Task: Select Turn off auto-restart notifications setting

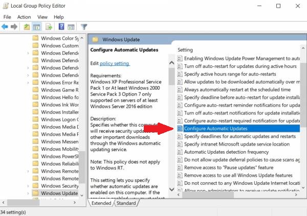Action: pyautogui.click(x=238, y=113)
